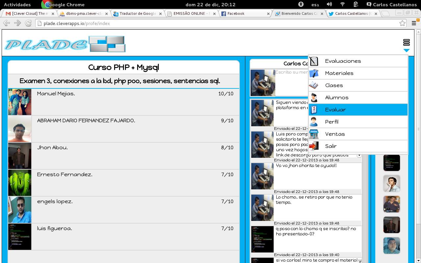The image size is (421, 263).
Task: Click the Clases open-book icon
Action: (314, 85)
